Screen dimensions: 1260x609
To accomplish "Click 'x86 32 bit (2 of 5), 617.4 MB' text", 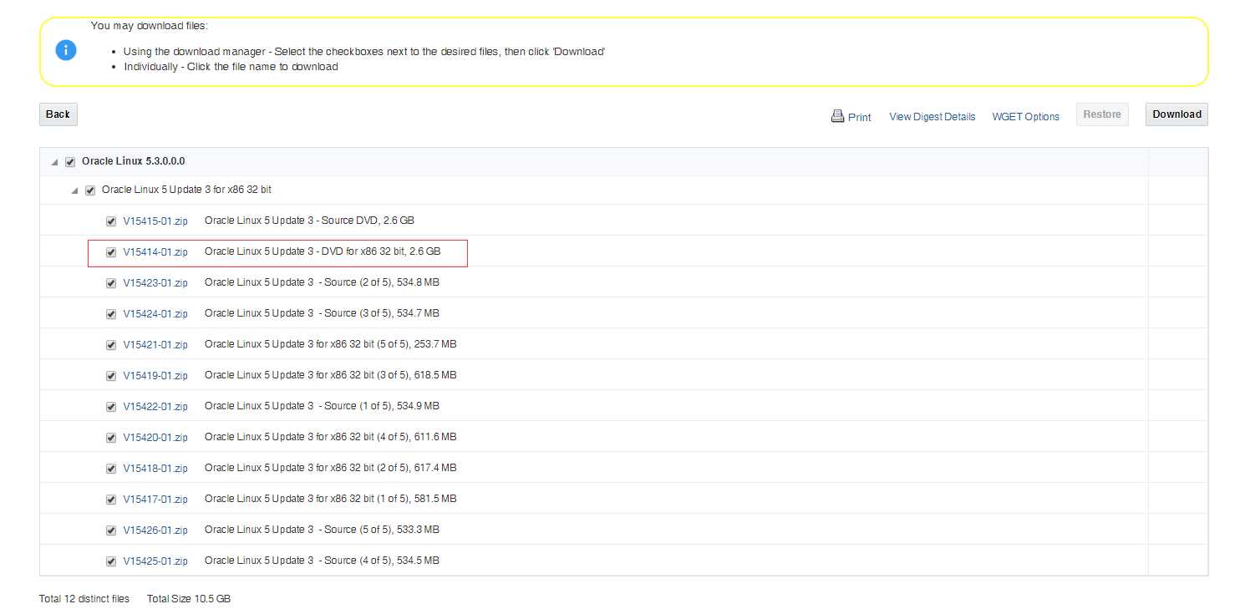I will [x=393, y=468].
